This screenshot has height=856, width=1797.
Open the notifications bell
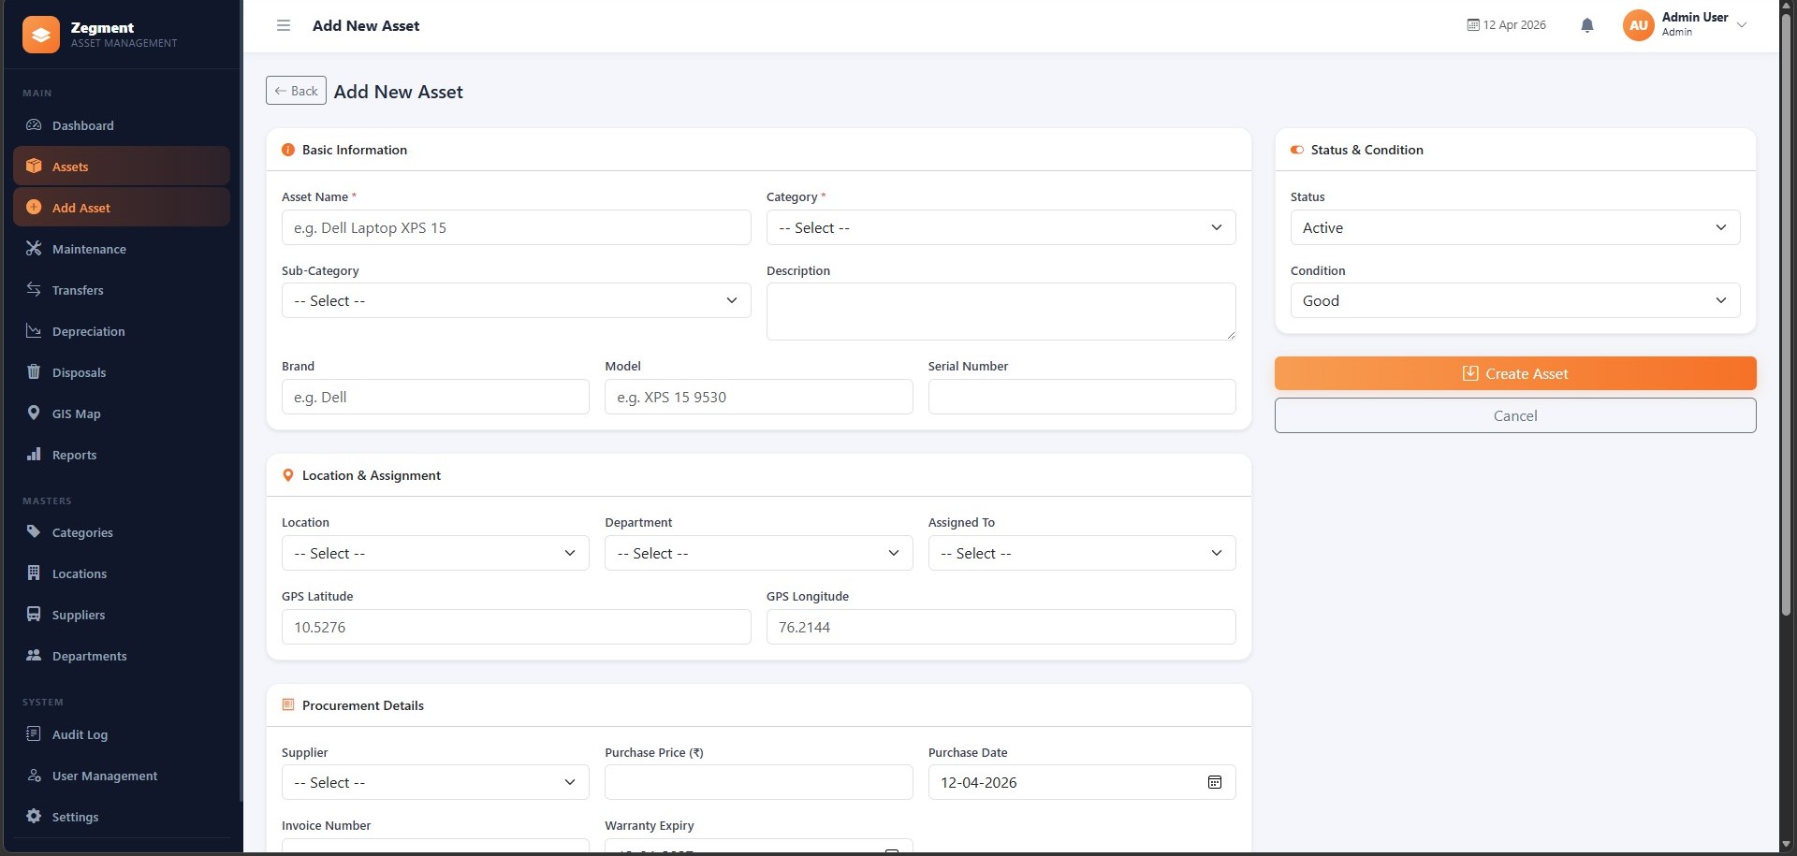pos(1586,25)
